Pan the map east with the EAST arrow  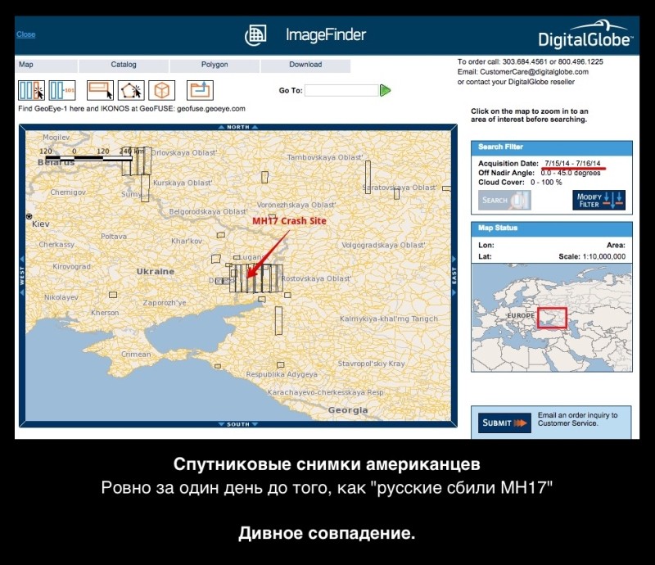tap(454, 275)
